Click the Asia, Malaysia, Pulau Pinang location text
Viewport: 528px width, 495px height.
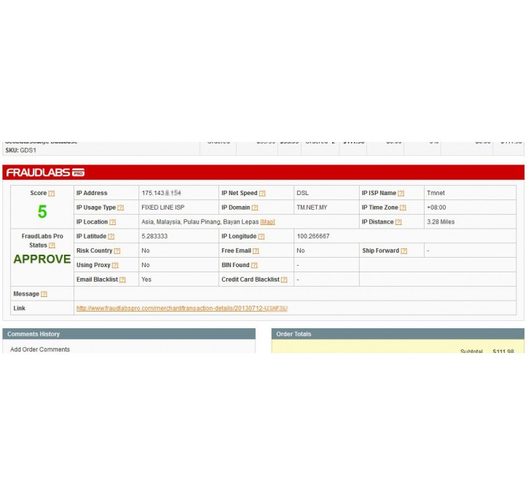[200, 222]
